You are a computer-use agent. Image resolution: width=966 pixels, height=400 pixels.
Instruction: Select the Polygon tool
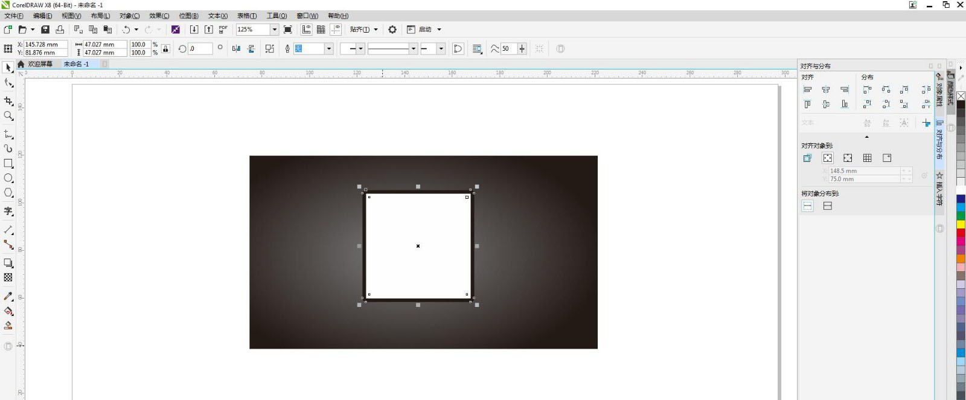pyautogui.click(x=8, y=193)
